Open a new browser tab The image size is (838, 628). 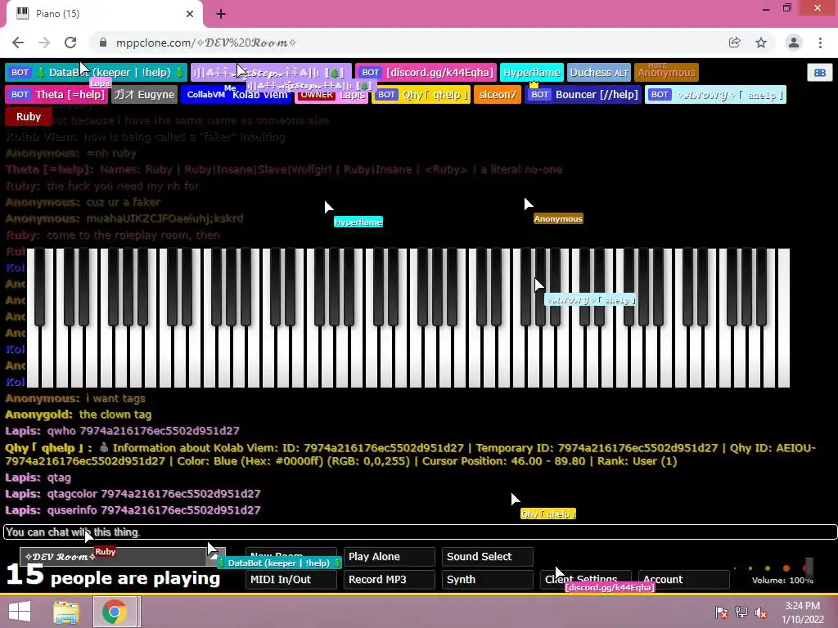click(x=221, y=14)
